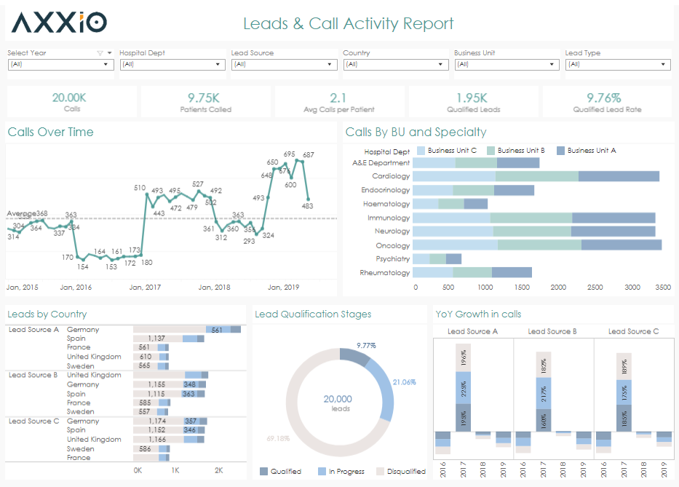Expand the Hospital Dept filter dropdown

172,65
